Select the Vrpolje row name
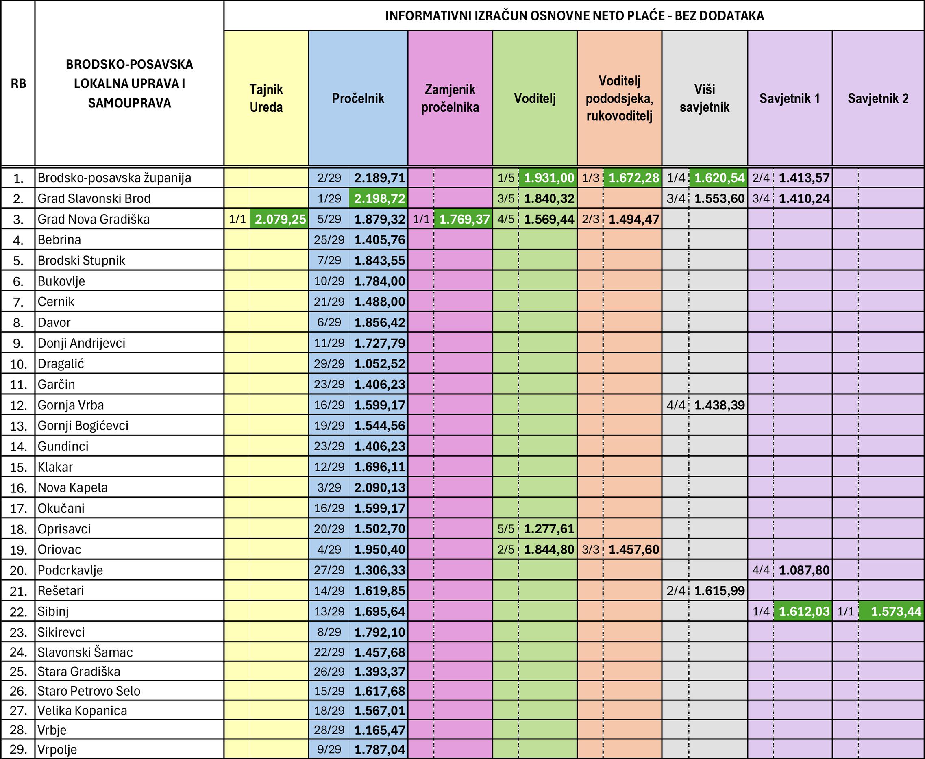This screenshot has width=925, height=759. (57, 749)
